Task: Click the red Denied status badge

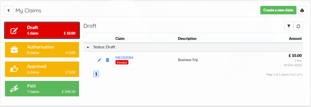Action: (122, 62)
